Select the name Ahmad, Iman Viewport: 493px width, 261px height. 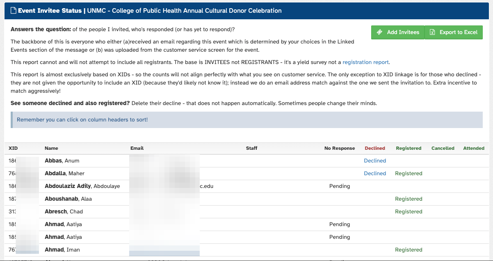(x=62, y=250)
